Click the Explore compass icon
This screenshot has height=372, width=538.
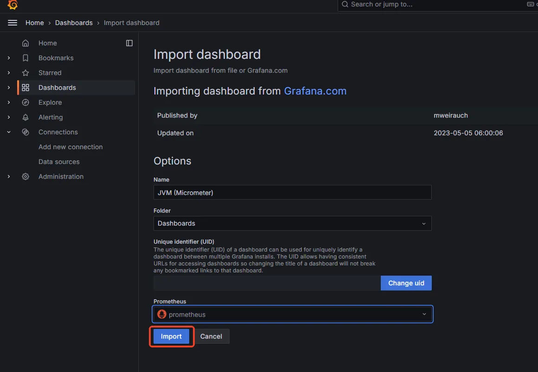pyautogui.click(x=26, y=102)
